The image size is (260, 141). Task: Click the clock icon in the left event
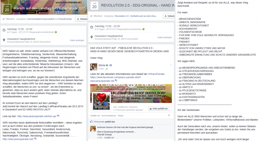click(3, 30)
